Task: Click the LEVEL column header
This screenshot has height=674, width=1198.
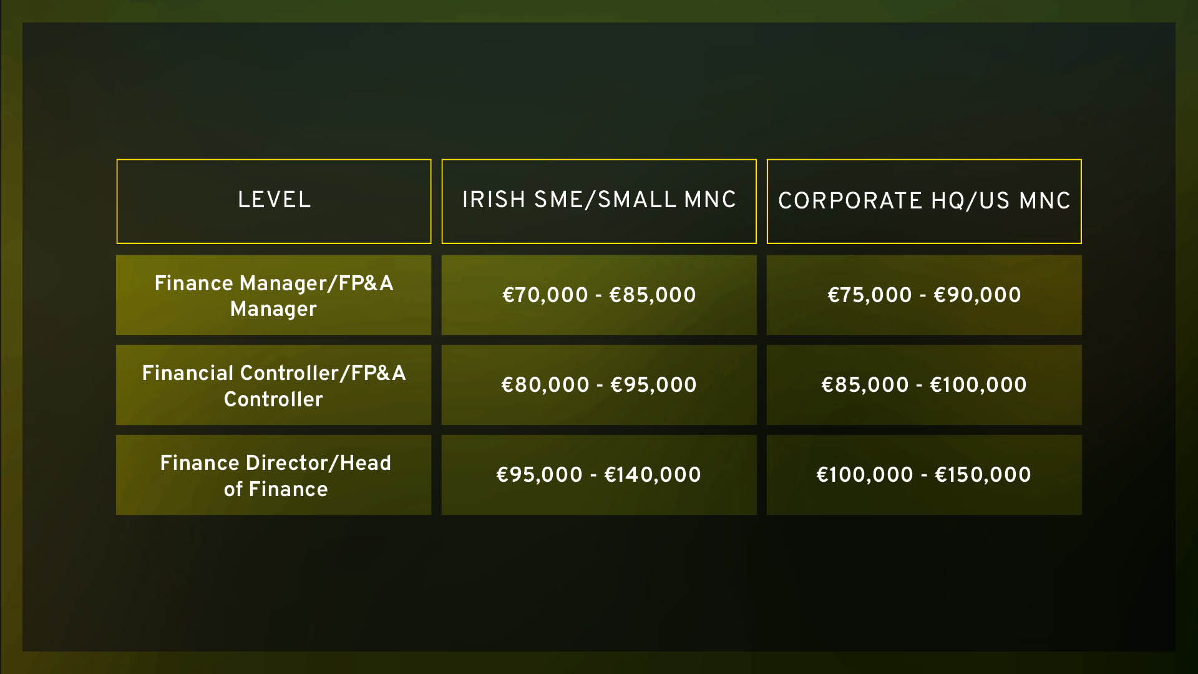Action: tap(273, 201)
